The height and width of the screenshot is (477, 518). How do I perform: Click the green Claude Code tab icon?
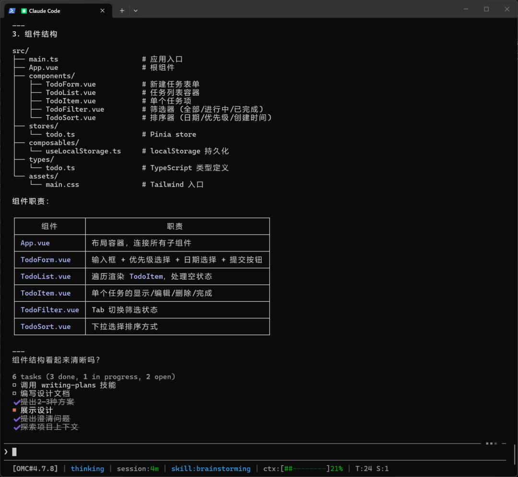24,11
